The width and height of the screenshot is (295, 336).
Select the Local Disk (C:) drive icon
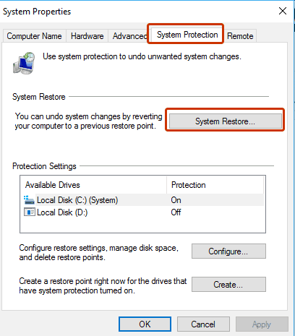click(x=29, y=200)
